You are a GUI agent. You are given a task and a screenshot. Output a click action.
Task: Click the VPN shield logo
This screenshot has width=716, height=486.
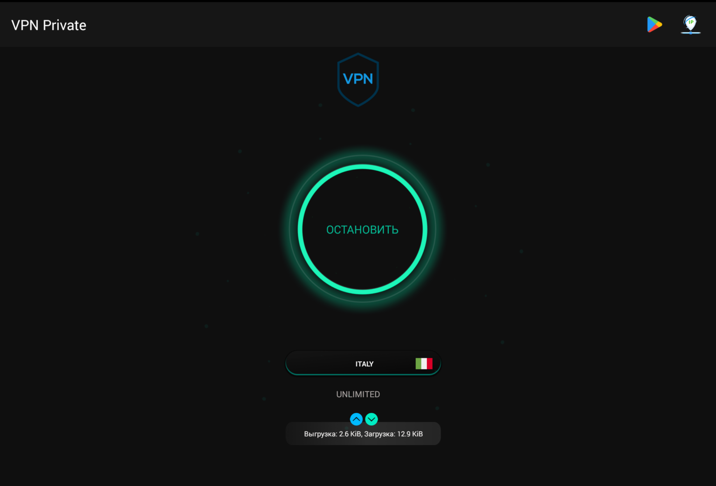tap(358, 80)
